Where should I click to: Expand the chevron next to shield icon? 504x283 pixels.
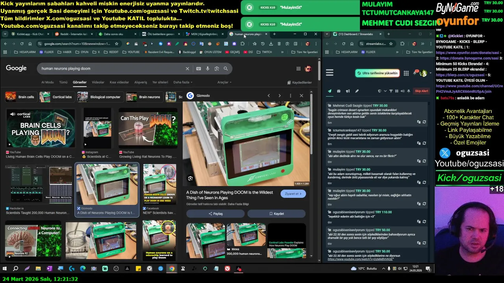click(x=385, y=91)
